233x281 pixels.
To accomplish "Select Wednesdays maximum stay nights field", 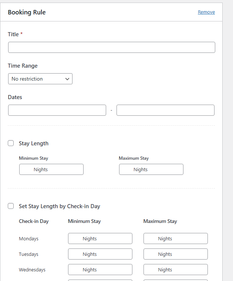I will coord(175,270).
